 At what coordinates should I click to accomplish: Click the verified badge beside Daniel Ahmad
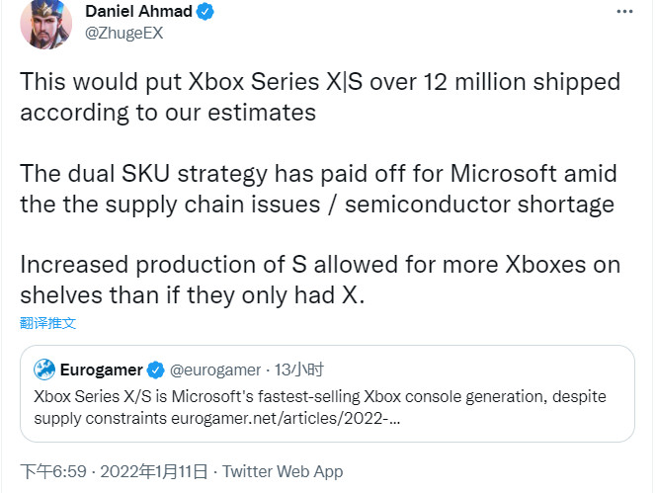click(x=206, y=12)
